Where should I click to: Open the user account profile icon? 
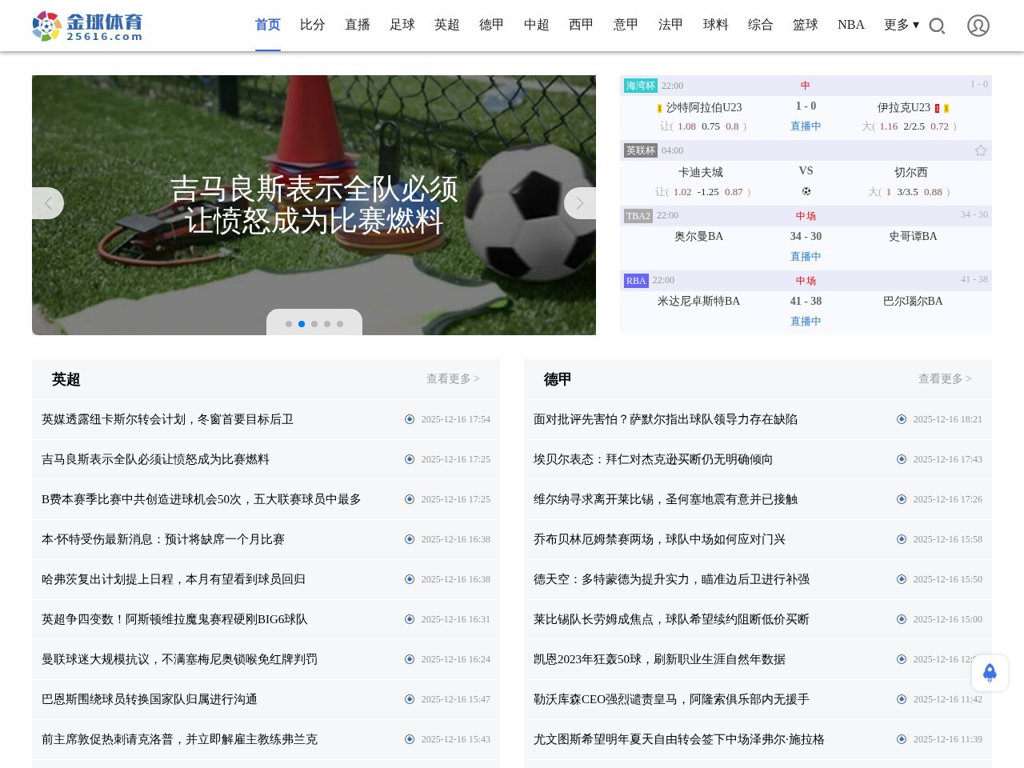(978, 26)
